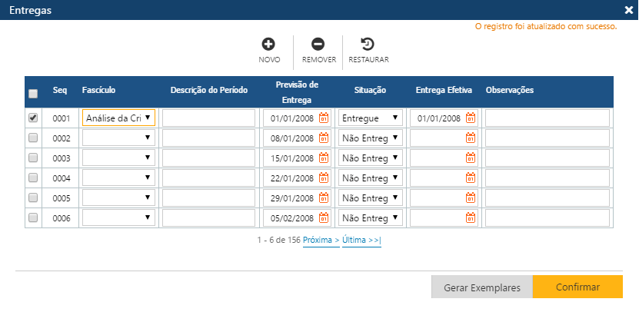Open calendar for row 0006 Previsão de Entrega
Image resolution: width=639 pixels, height=332 pixels.
click(x=324, y=218)
